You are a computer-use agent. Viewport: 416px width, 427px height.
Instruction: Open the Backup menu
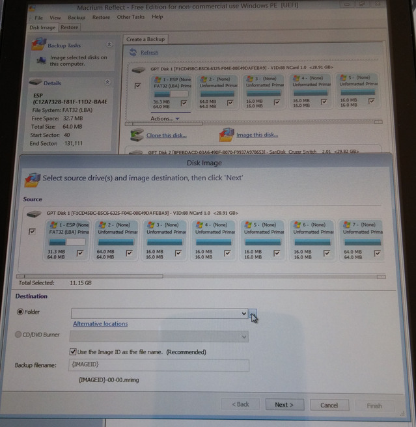point(77,18)
